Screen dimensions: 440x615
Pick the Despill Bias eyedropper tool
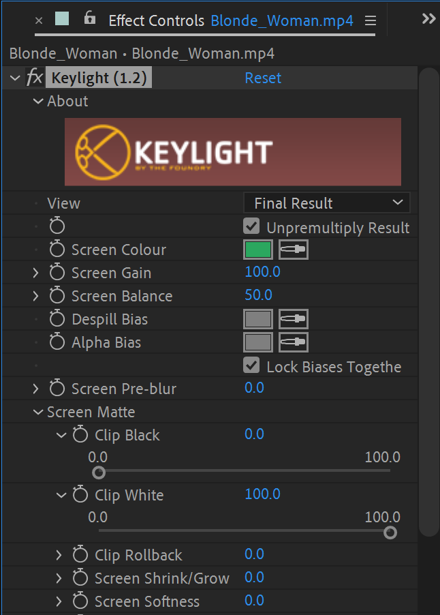click(x=294, y=319)
